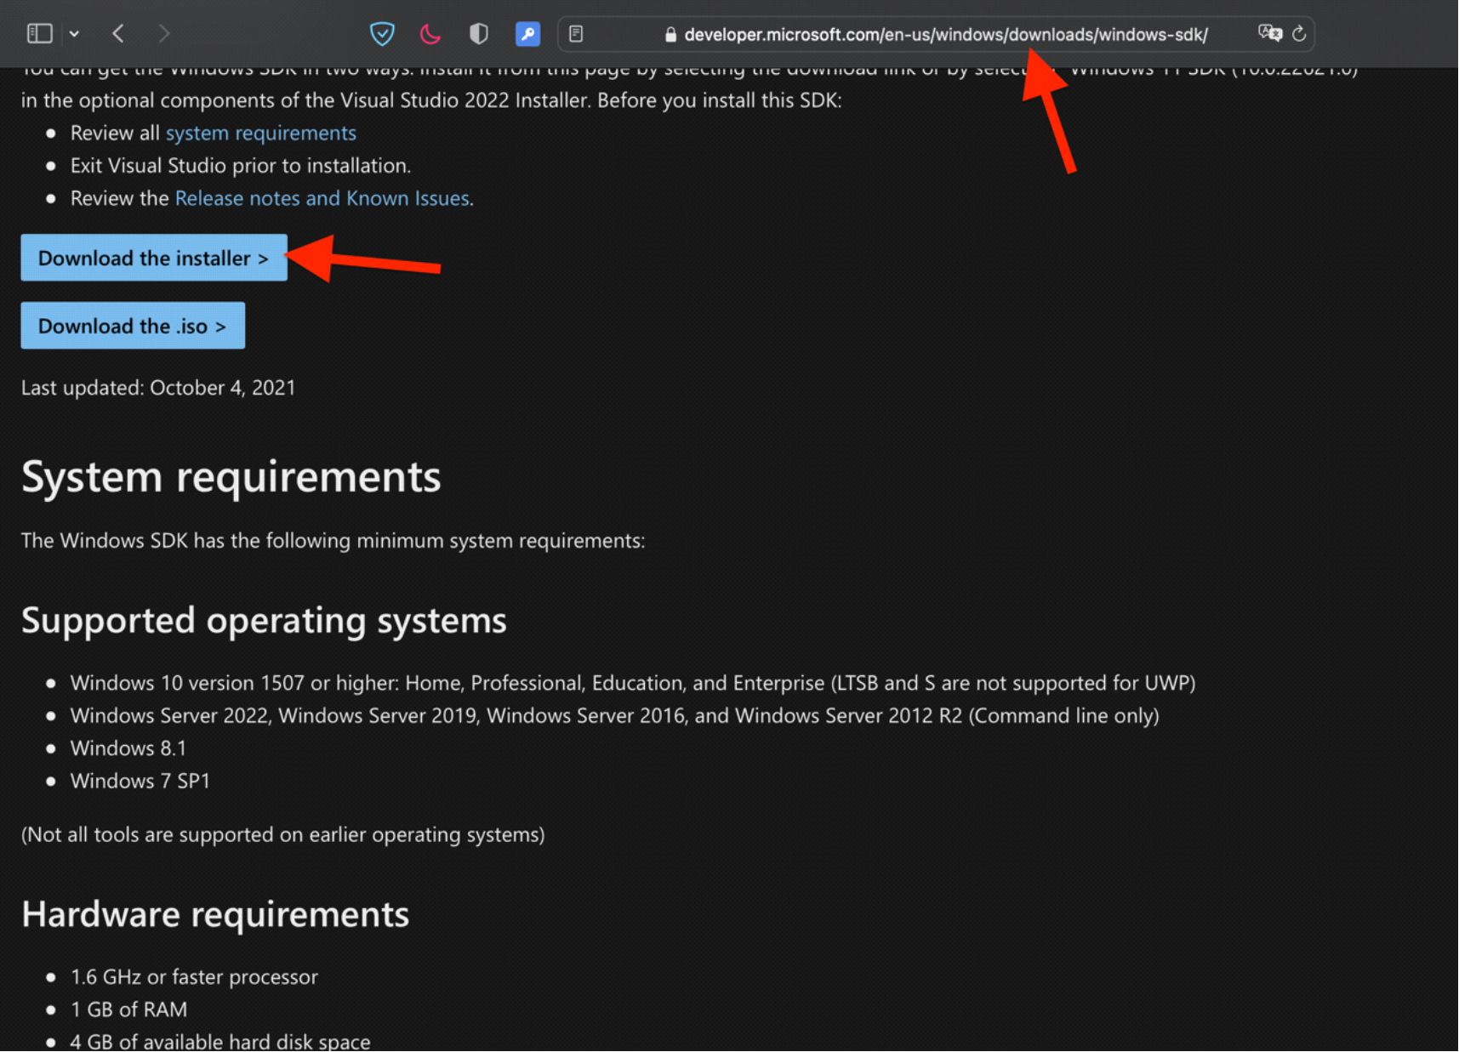
Task: Open the system requirements link
Action: coord(260,134)
